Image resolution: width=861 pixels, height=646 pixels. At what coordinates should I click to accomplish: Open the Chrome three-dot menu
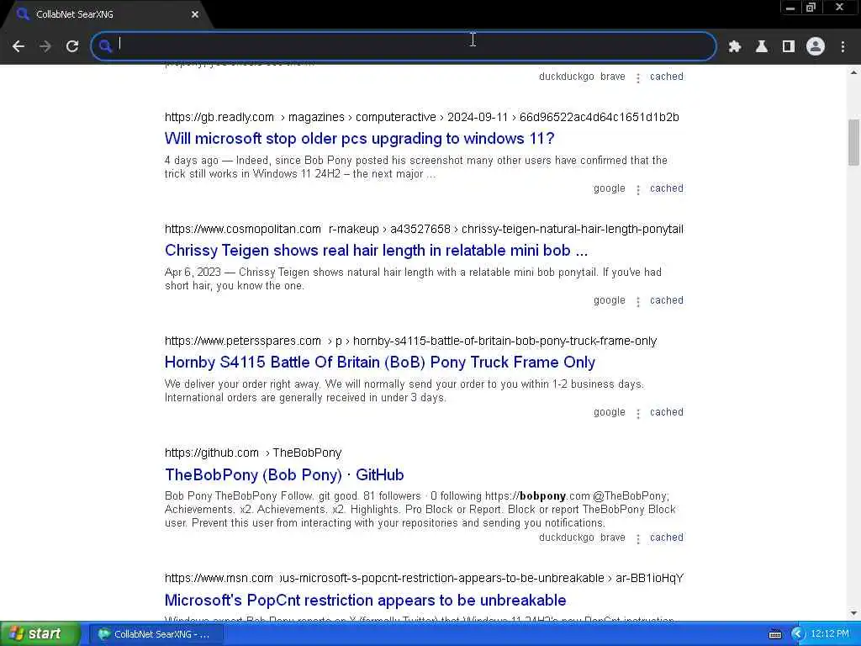[x=843, y=47]
